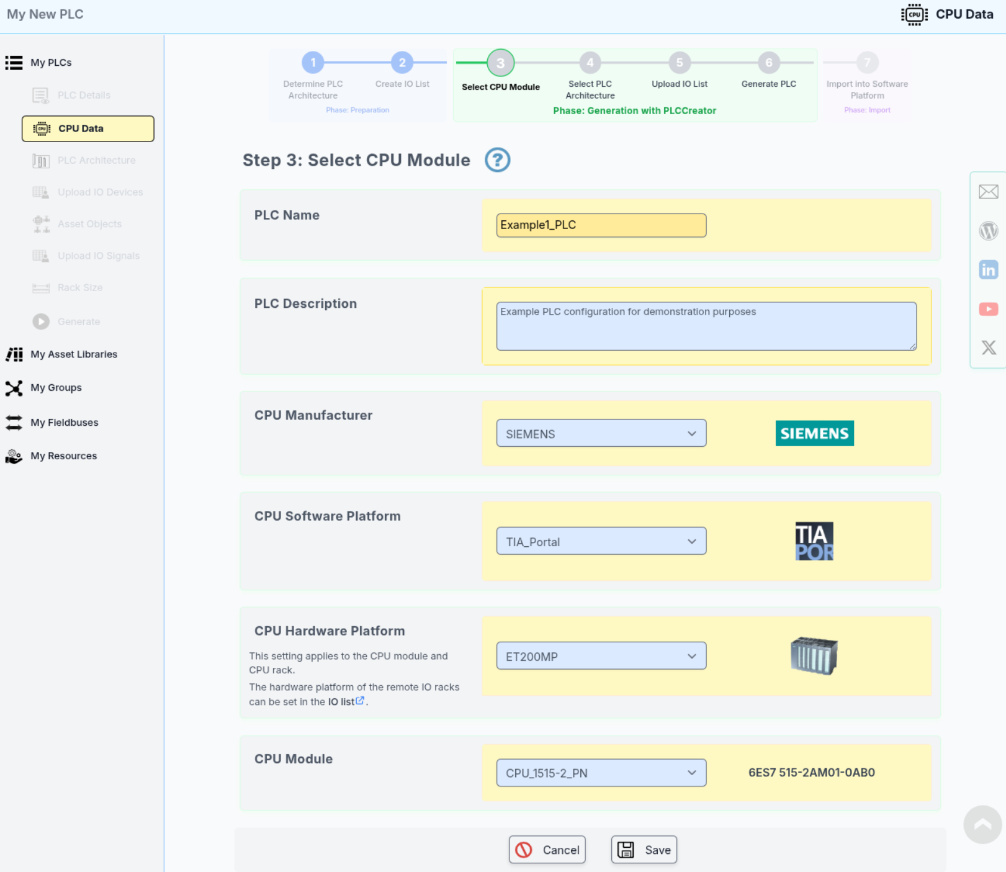1006x872 pixels.
Task: Open the CPU Software Platform dropdown
Action: coord(601,541)
